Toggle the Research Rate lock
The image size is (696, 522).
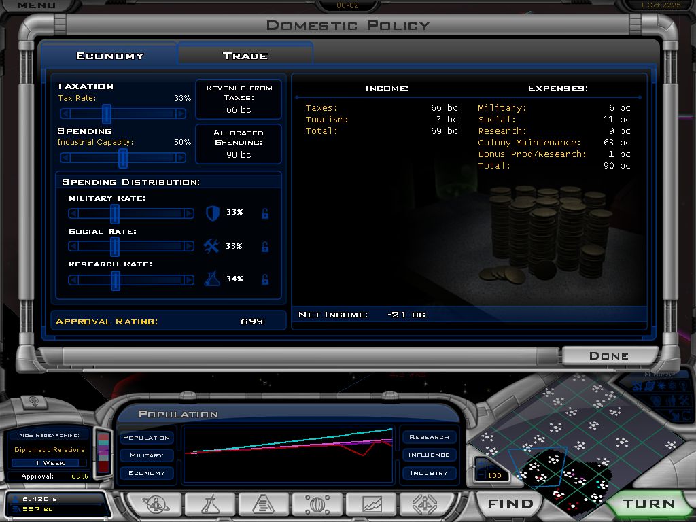click(x=265, y=279)
